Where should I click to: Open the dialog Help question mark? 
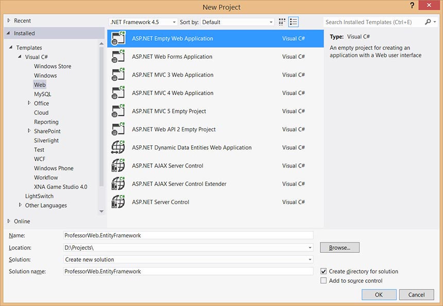[x=412, y=5]
